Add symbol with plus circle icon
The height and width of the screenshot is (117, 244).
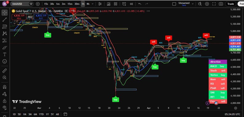[38, 4]
